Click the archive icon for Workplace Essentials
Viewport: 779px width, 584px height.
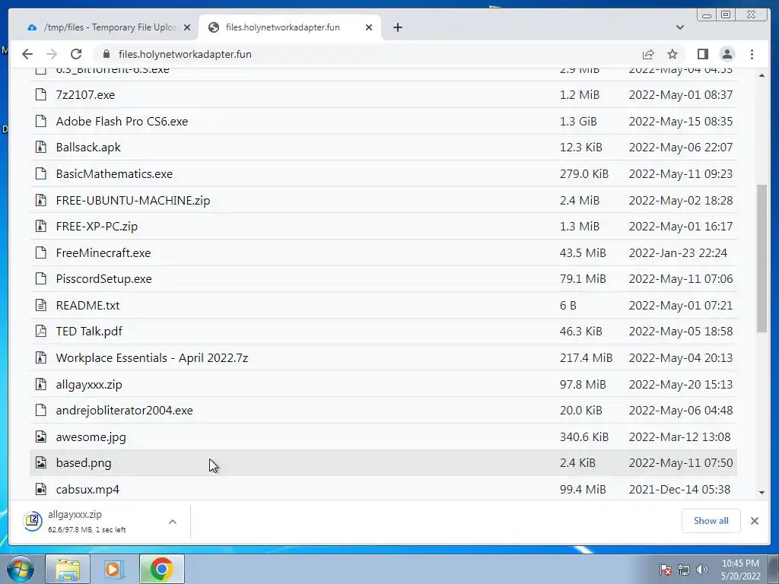41,357
